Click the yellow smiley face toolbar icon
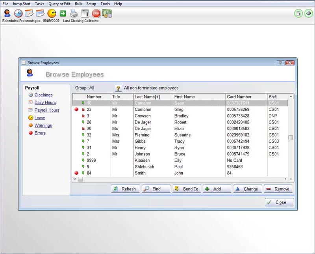The height and width of the screenshot is (254, 315). coord(52,13)
